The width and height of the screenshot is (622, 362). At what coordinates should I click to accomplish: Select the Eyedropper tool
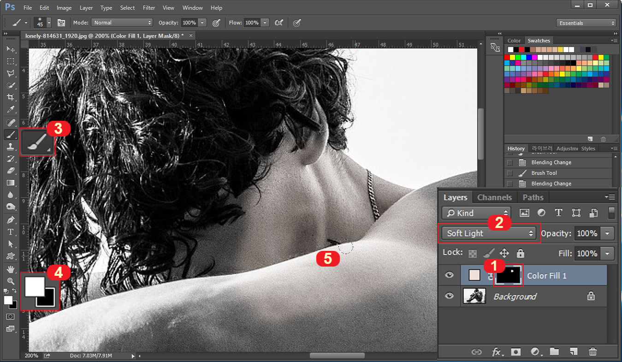[10, 109]
